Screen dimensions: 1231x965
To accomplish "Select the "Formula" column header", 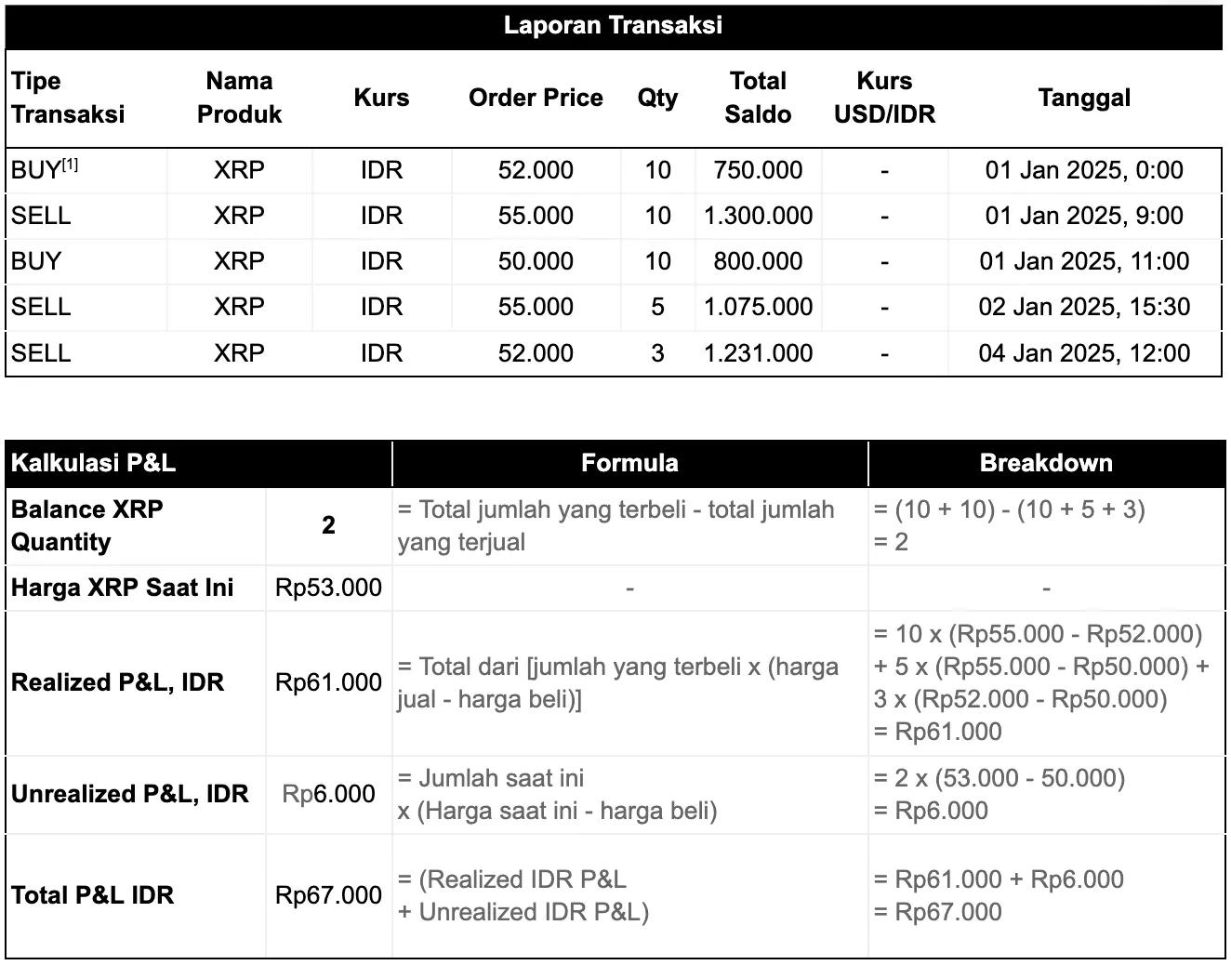I will click(x=629, y=463).
